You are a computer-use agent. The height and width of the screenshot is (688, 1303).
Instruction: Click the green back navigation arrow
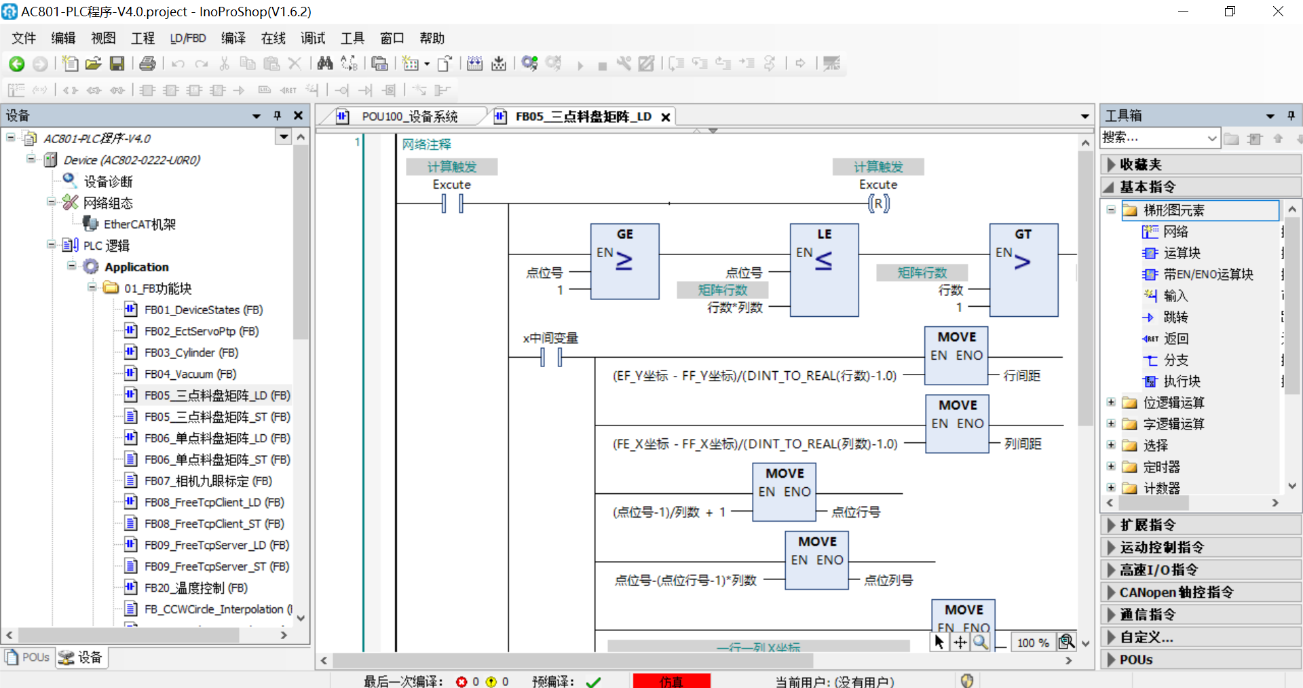pos(17,64)
